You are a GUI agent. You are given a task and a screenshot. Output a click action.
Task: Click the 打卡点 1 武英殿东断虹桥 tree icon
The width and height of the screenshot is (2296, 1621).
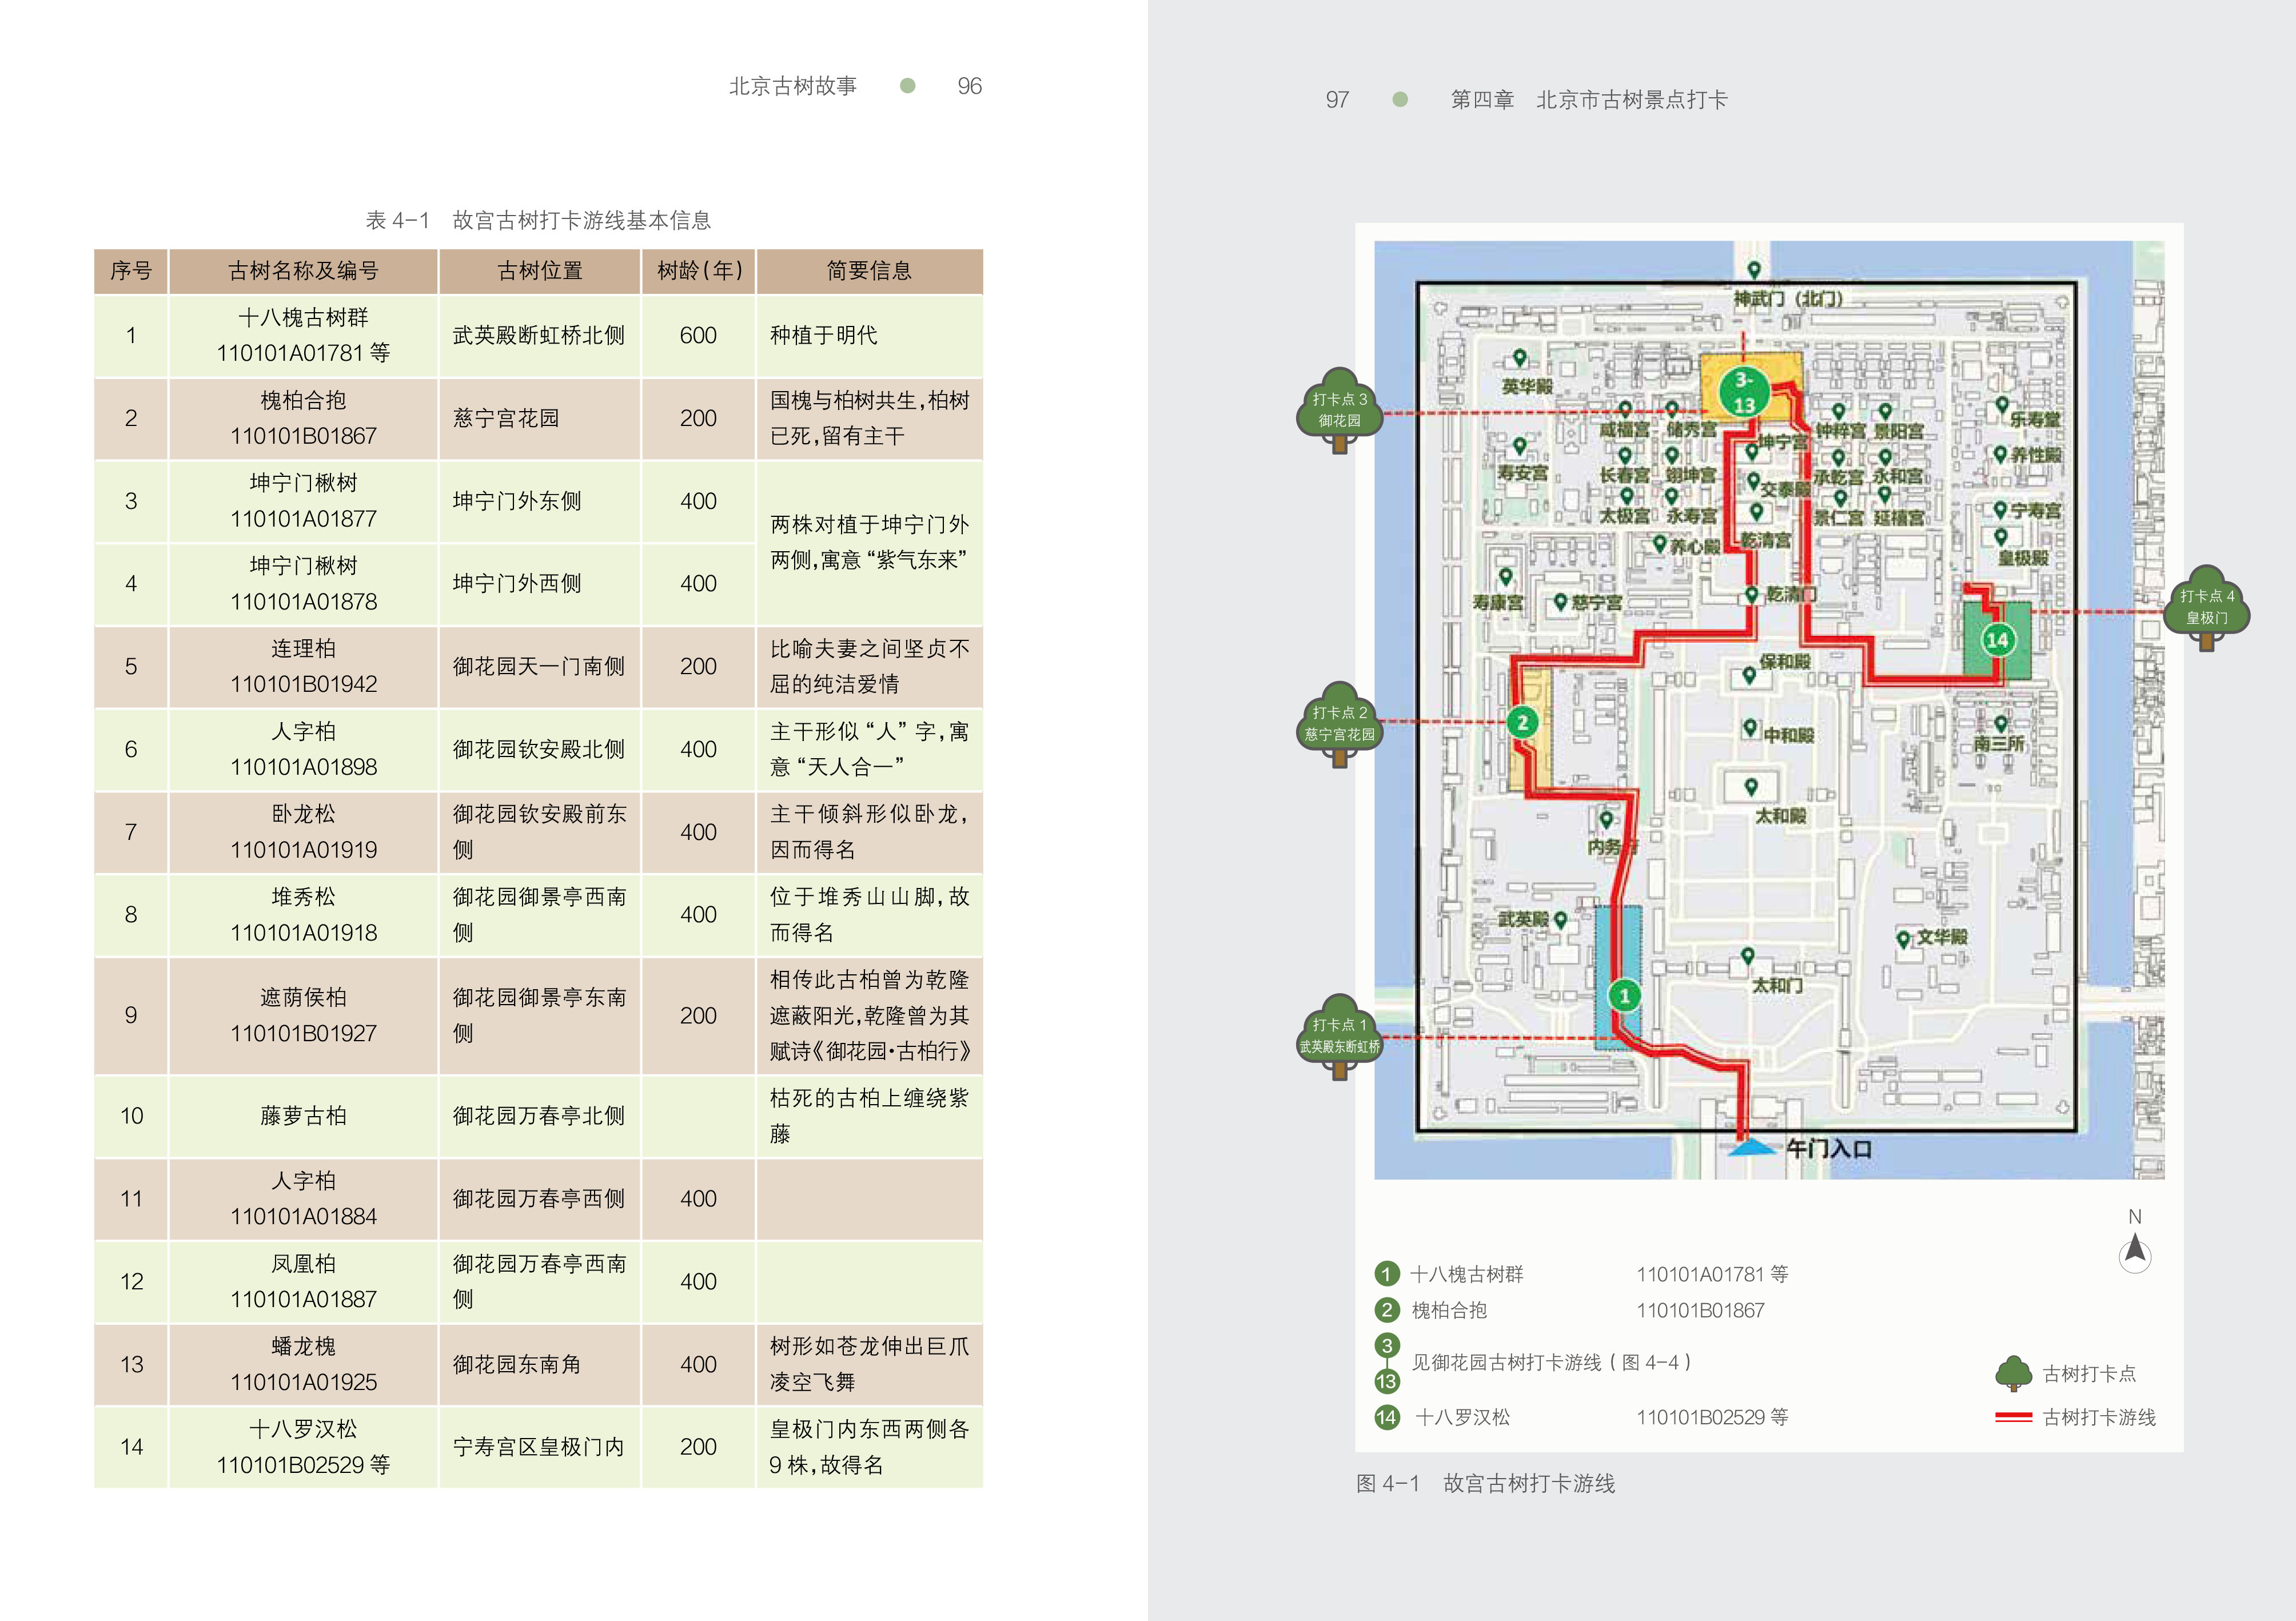tap(1339, 1035)
